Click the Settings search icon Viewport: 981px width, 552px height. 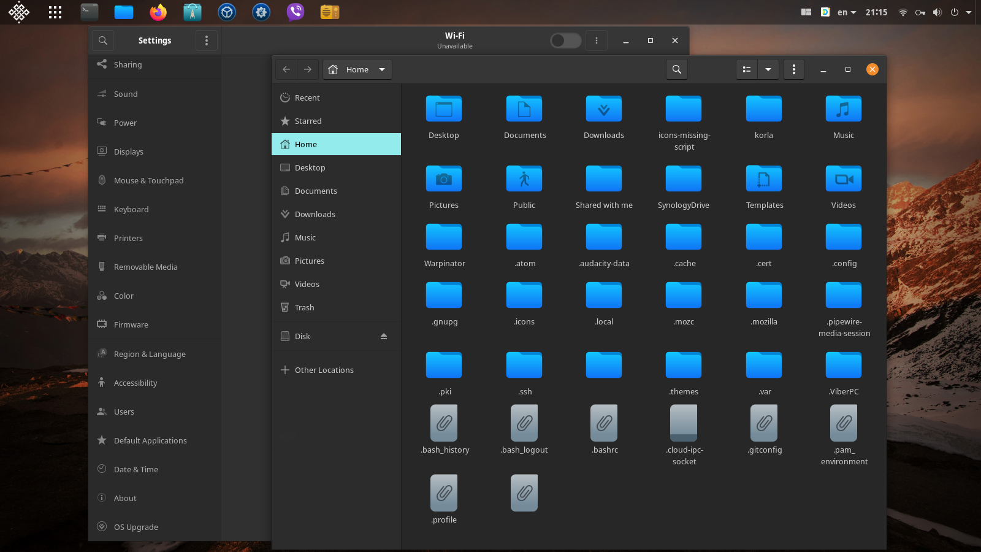pyautogui.click(x=103, y=40)
